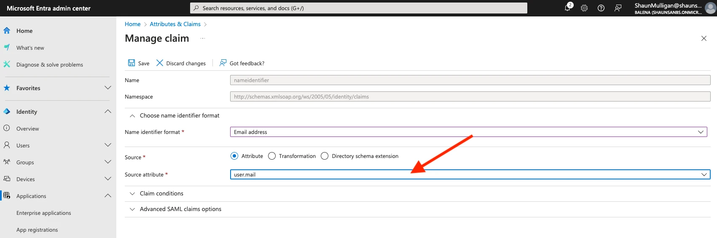The width and height of the screenshot is (717, 238).
Task: Go to App registrations in sidebar
Action: [x=37, y=230]
